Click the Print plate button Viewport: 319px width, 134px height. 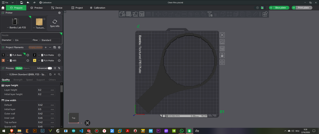click(x=304, y=8)
